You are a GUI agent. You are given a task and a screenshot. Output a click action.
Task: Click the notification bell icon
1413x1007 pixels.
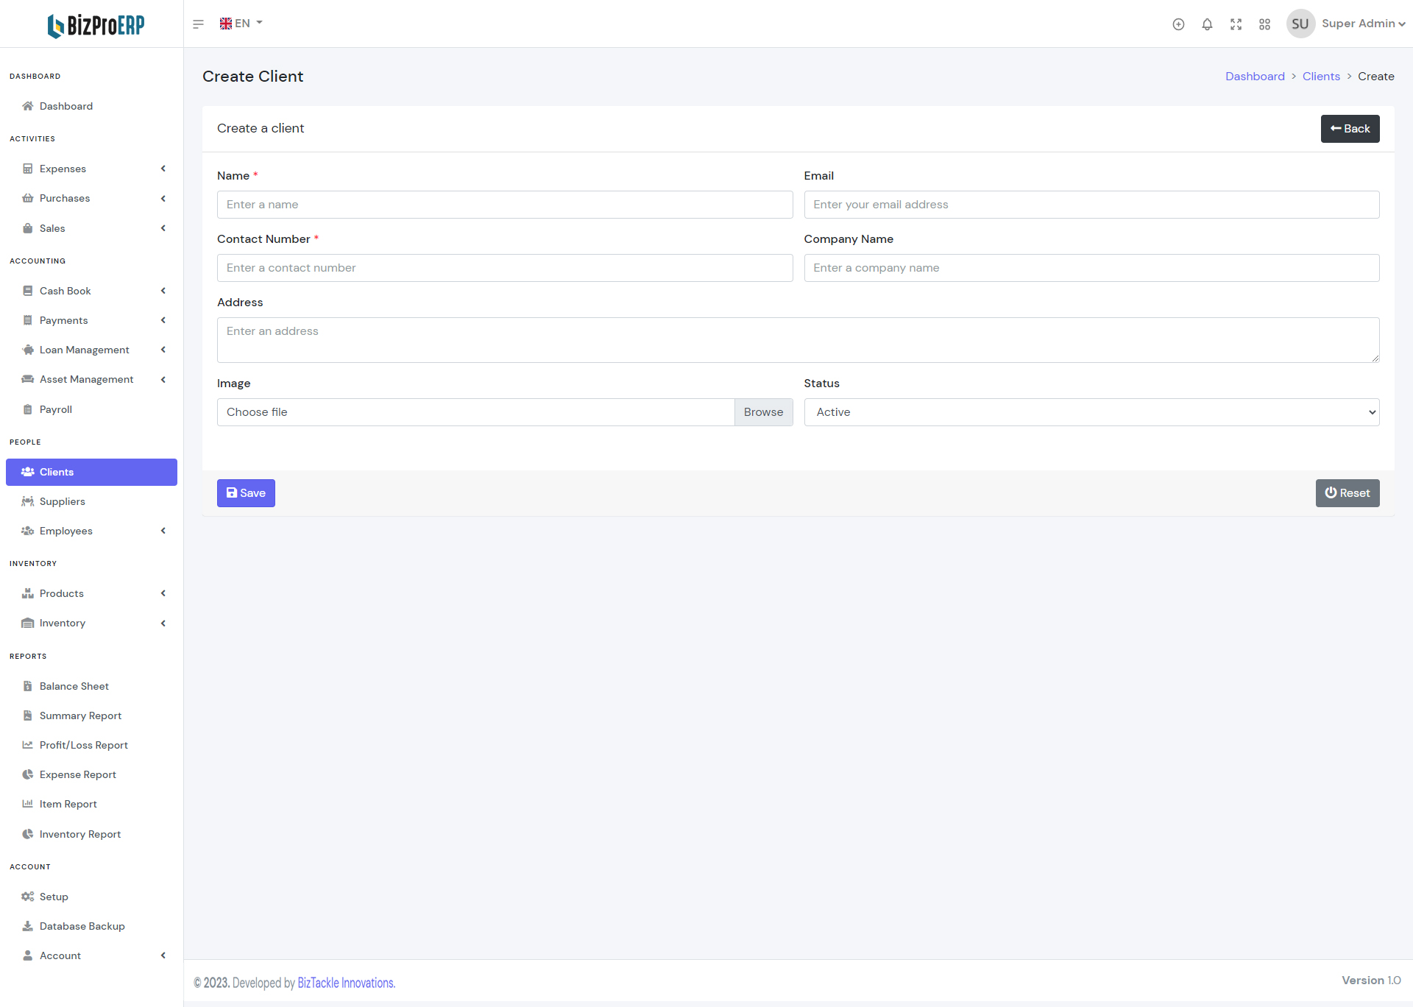[1207, 24]
